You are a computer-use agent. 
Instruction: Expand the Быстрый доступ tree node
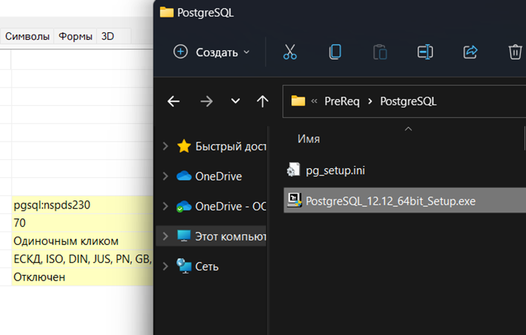(x=165, y=146)
